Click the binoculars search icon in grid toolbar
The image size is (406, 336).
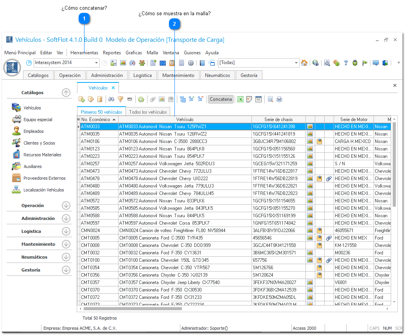pos(111,99)
